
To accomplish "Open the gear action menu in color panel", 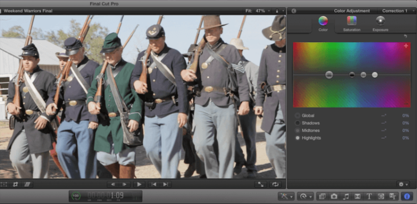I will click(x=403, y=185).
